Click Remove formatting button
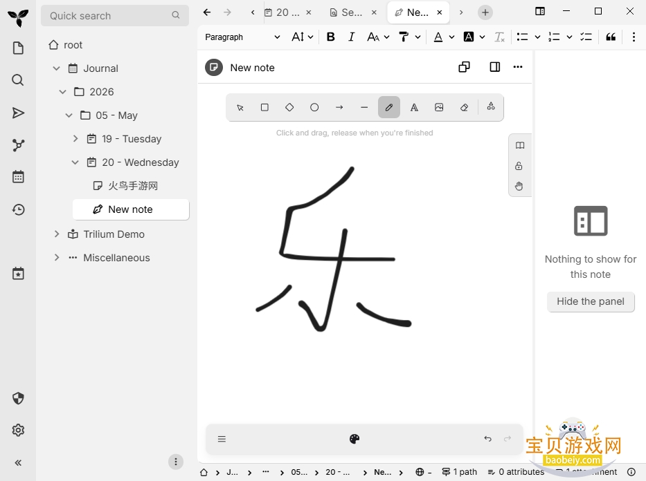The width and height of the screenshot is (646, 481). tap(499, 37)
